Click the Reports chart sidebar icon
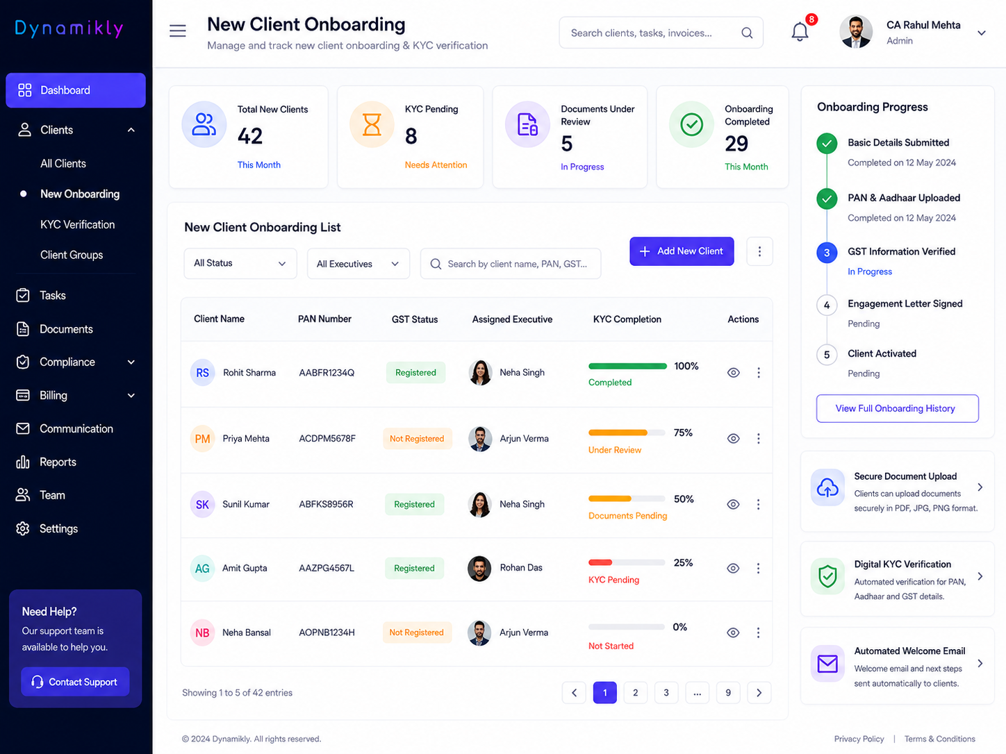Image resolution: width=1006 pixels, height=754 pixels. 23,462
